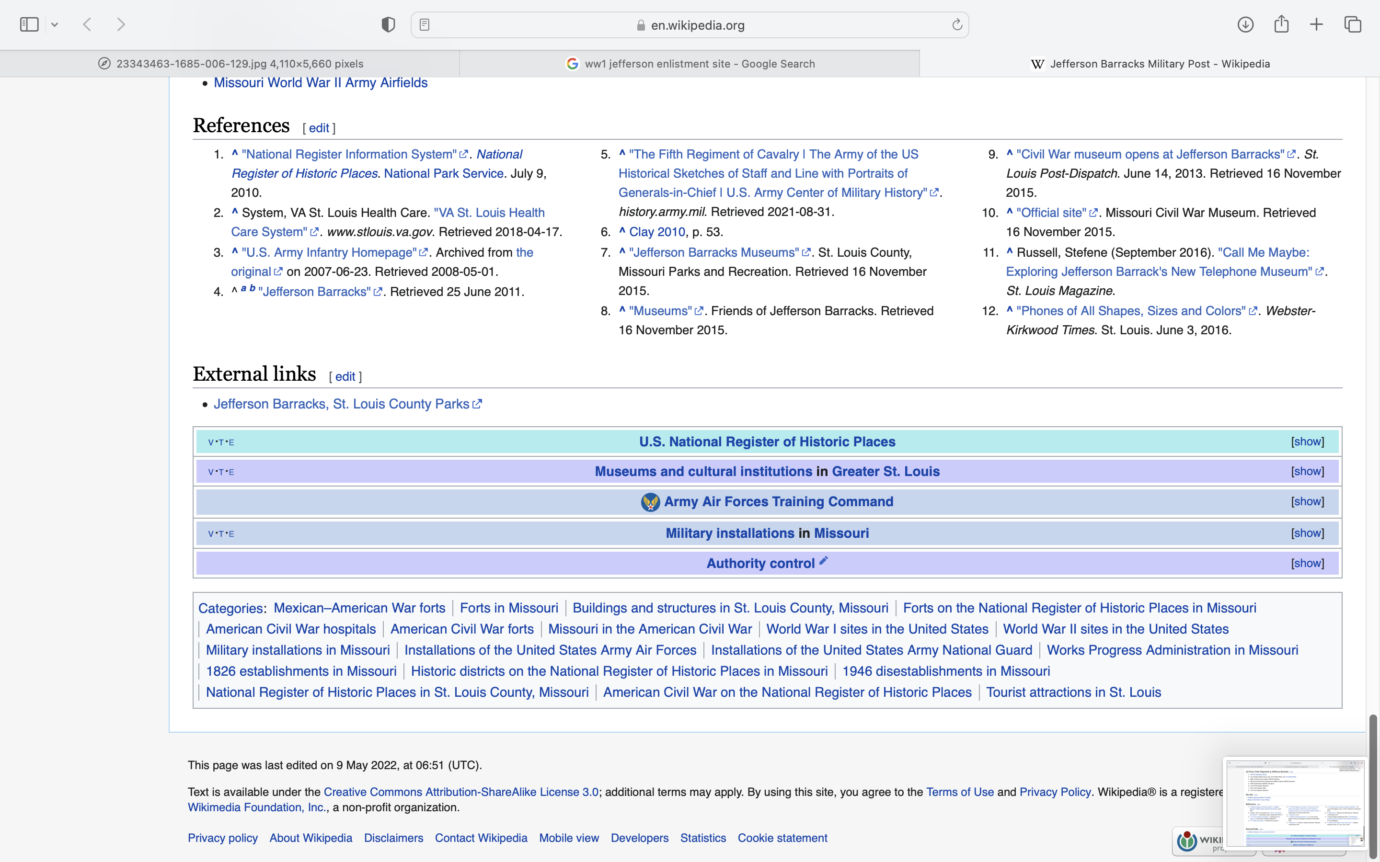Show the Army Air Forces Training Command navbox

tap(1307, 502)
